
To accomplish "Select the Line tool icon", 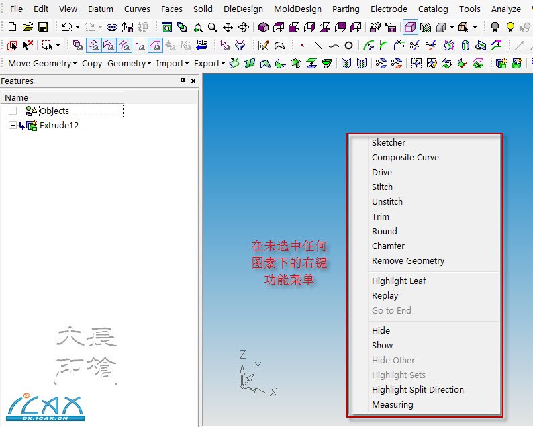I will [318, 45].
